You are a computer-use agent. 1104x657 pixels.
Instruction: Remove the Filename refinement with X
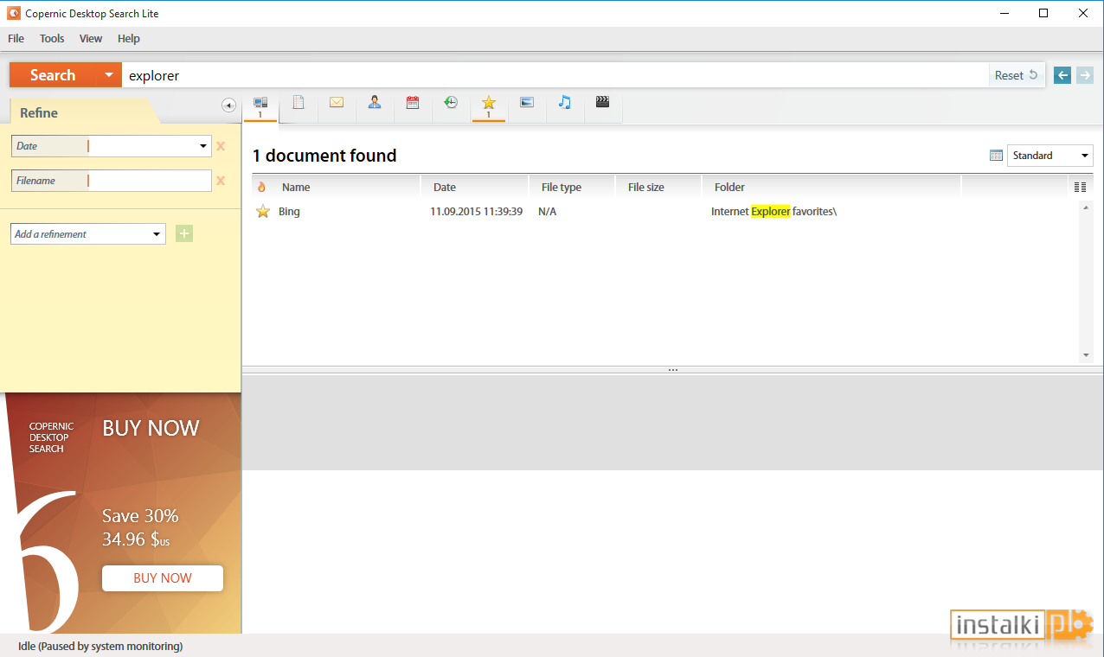221,181
